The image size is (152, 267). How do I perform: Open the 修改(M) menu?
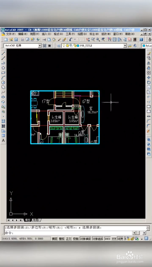point(106,34)
